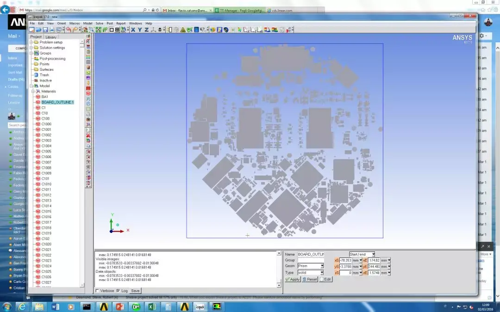Open the Macros menu
Image resolution: width=500 pixels, height=312 pixels.
coord(75,23)
